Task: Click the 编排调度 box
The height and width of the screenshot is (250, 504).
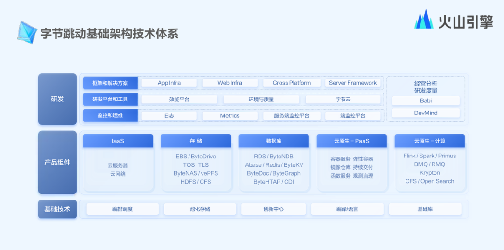Action: point(122,209)
